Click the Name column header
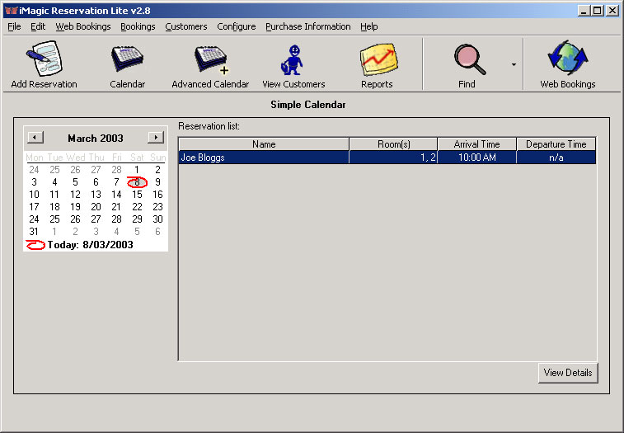 tap(264, 144)
